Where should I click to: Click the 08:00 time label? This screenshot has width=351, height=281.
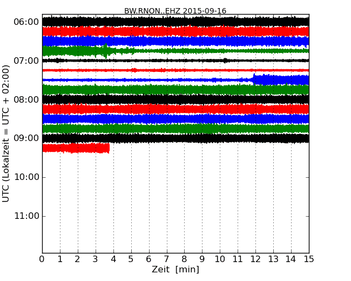[x=26, y=99]
